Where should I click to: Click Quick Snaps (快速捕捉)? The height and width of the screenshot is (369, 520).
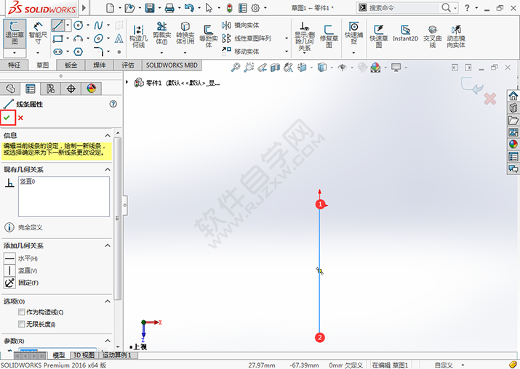tap(353, 33)
